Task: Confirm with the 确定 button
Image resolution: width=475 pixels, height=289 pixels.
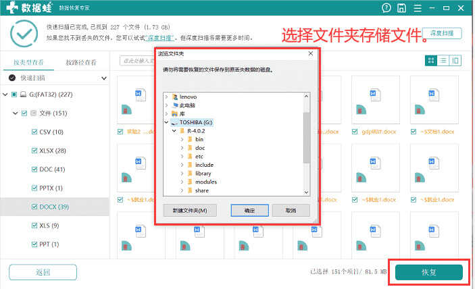Action: click(249, 210)
